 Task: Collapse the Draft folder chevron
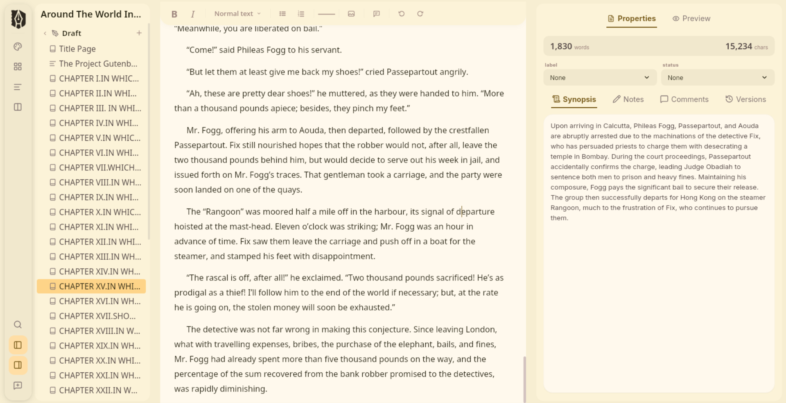click(45, 33)
